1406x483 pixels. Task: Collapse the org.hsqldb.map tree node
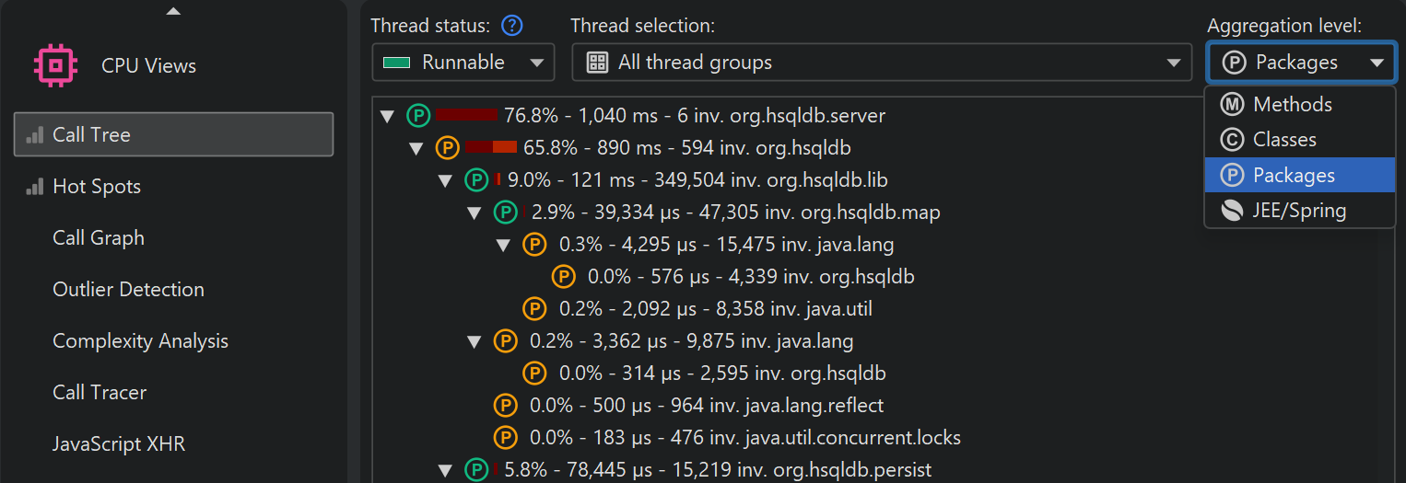click(475, 213)
